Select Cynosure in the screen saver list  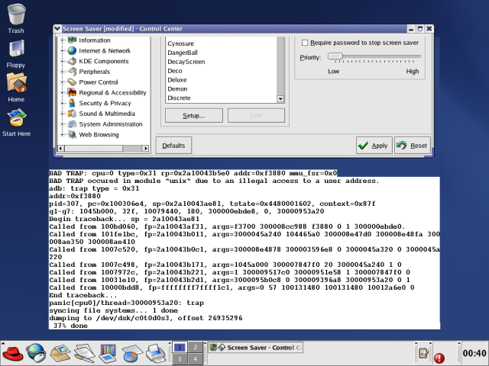pos(180,43)
